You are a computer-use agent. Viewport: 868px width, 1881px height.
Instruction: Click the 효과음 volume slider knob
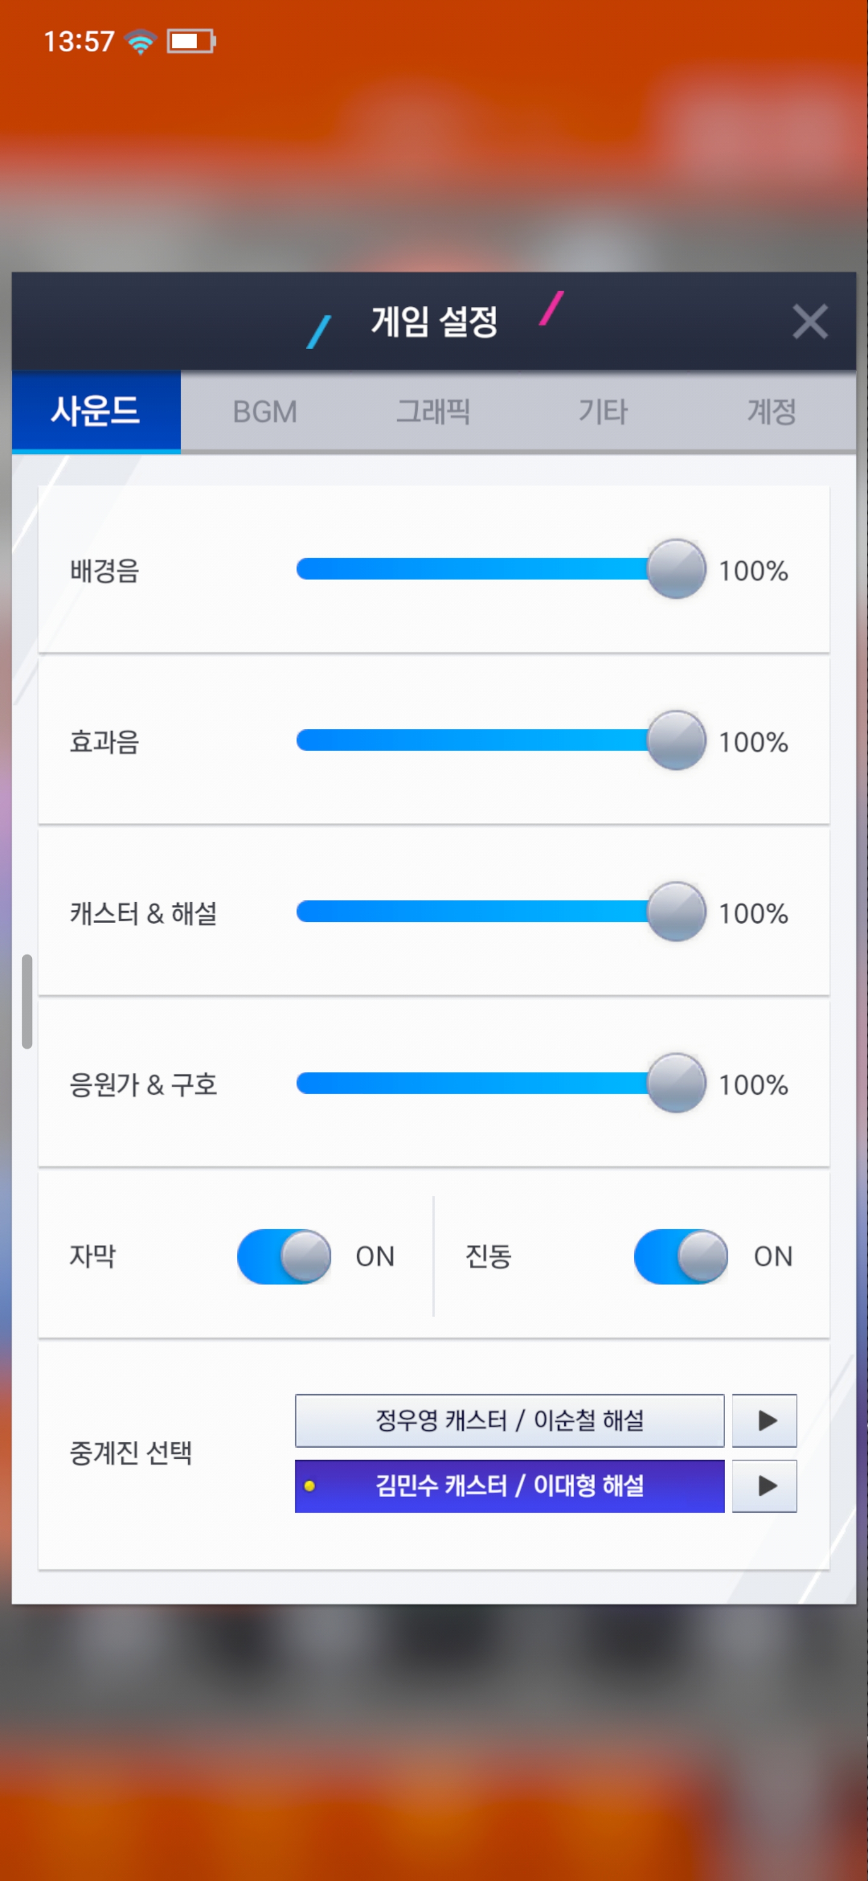click(x=676, y=740)
